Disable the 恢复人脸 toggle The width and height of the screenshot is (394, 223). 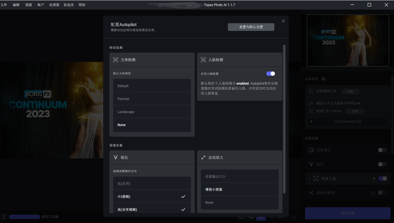point(383,178)
